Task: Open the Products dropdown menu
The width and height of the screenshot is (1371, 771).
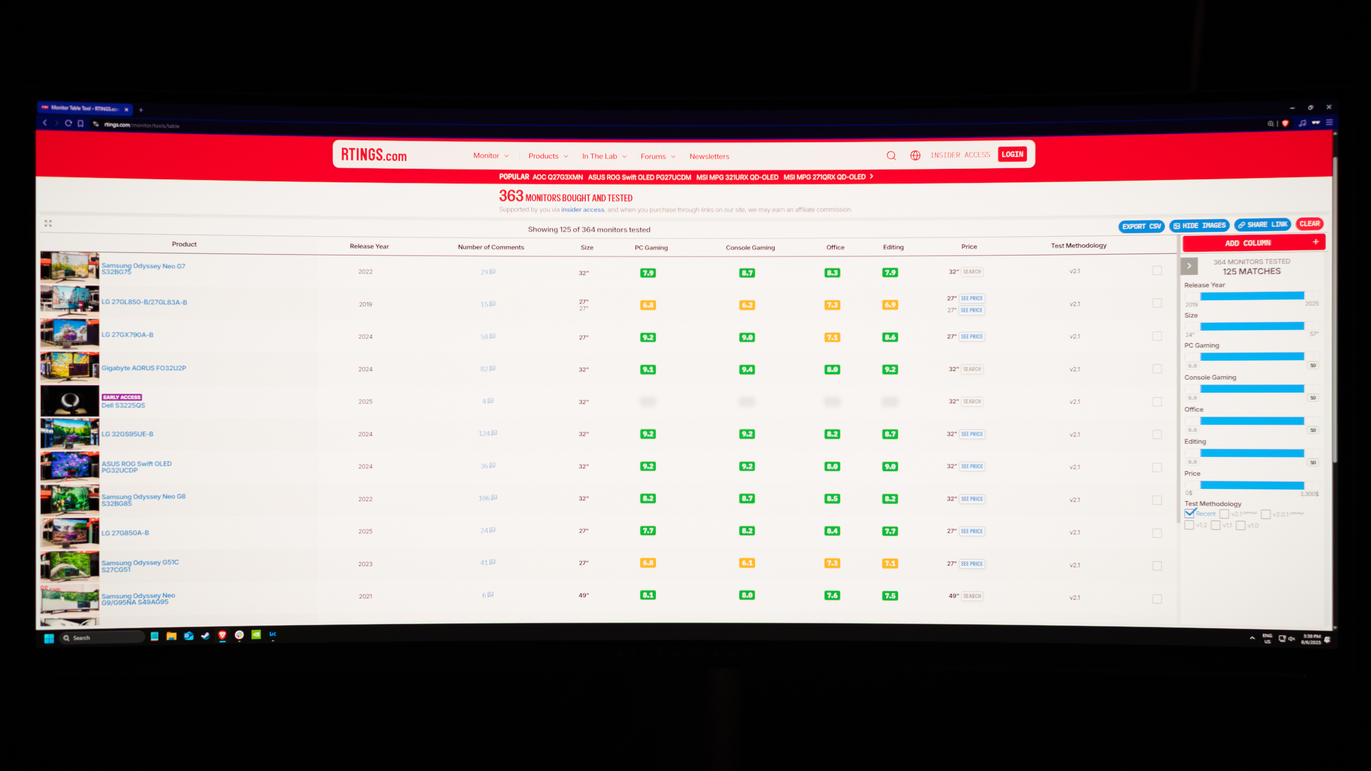Action: point(548,156)
